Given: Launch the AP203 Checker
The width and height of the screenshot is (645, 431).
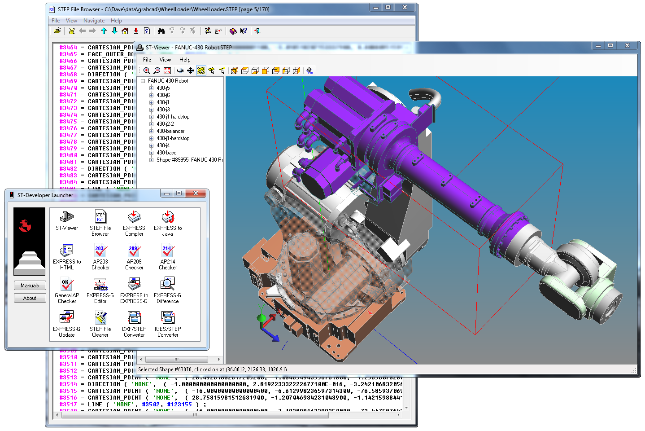Looking at the screenshot, I should click(x=100, y=256).
